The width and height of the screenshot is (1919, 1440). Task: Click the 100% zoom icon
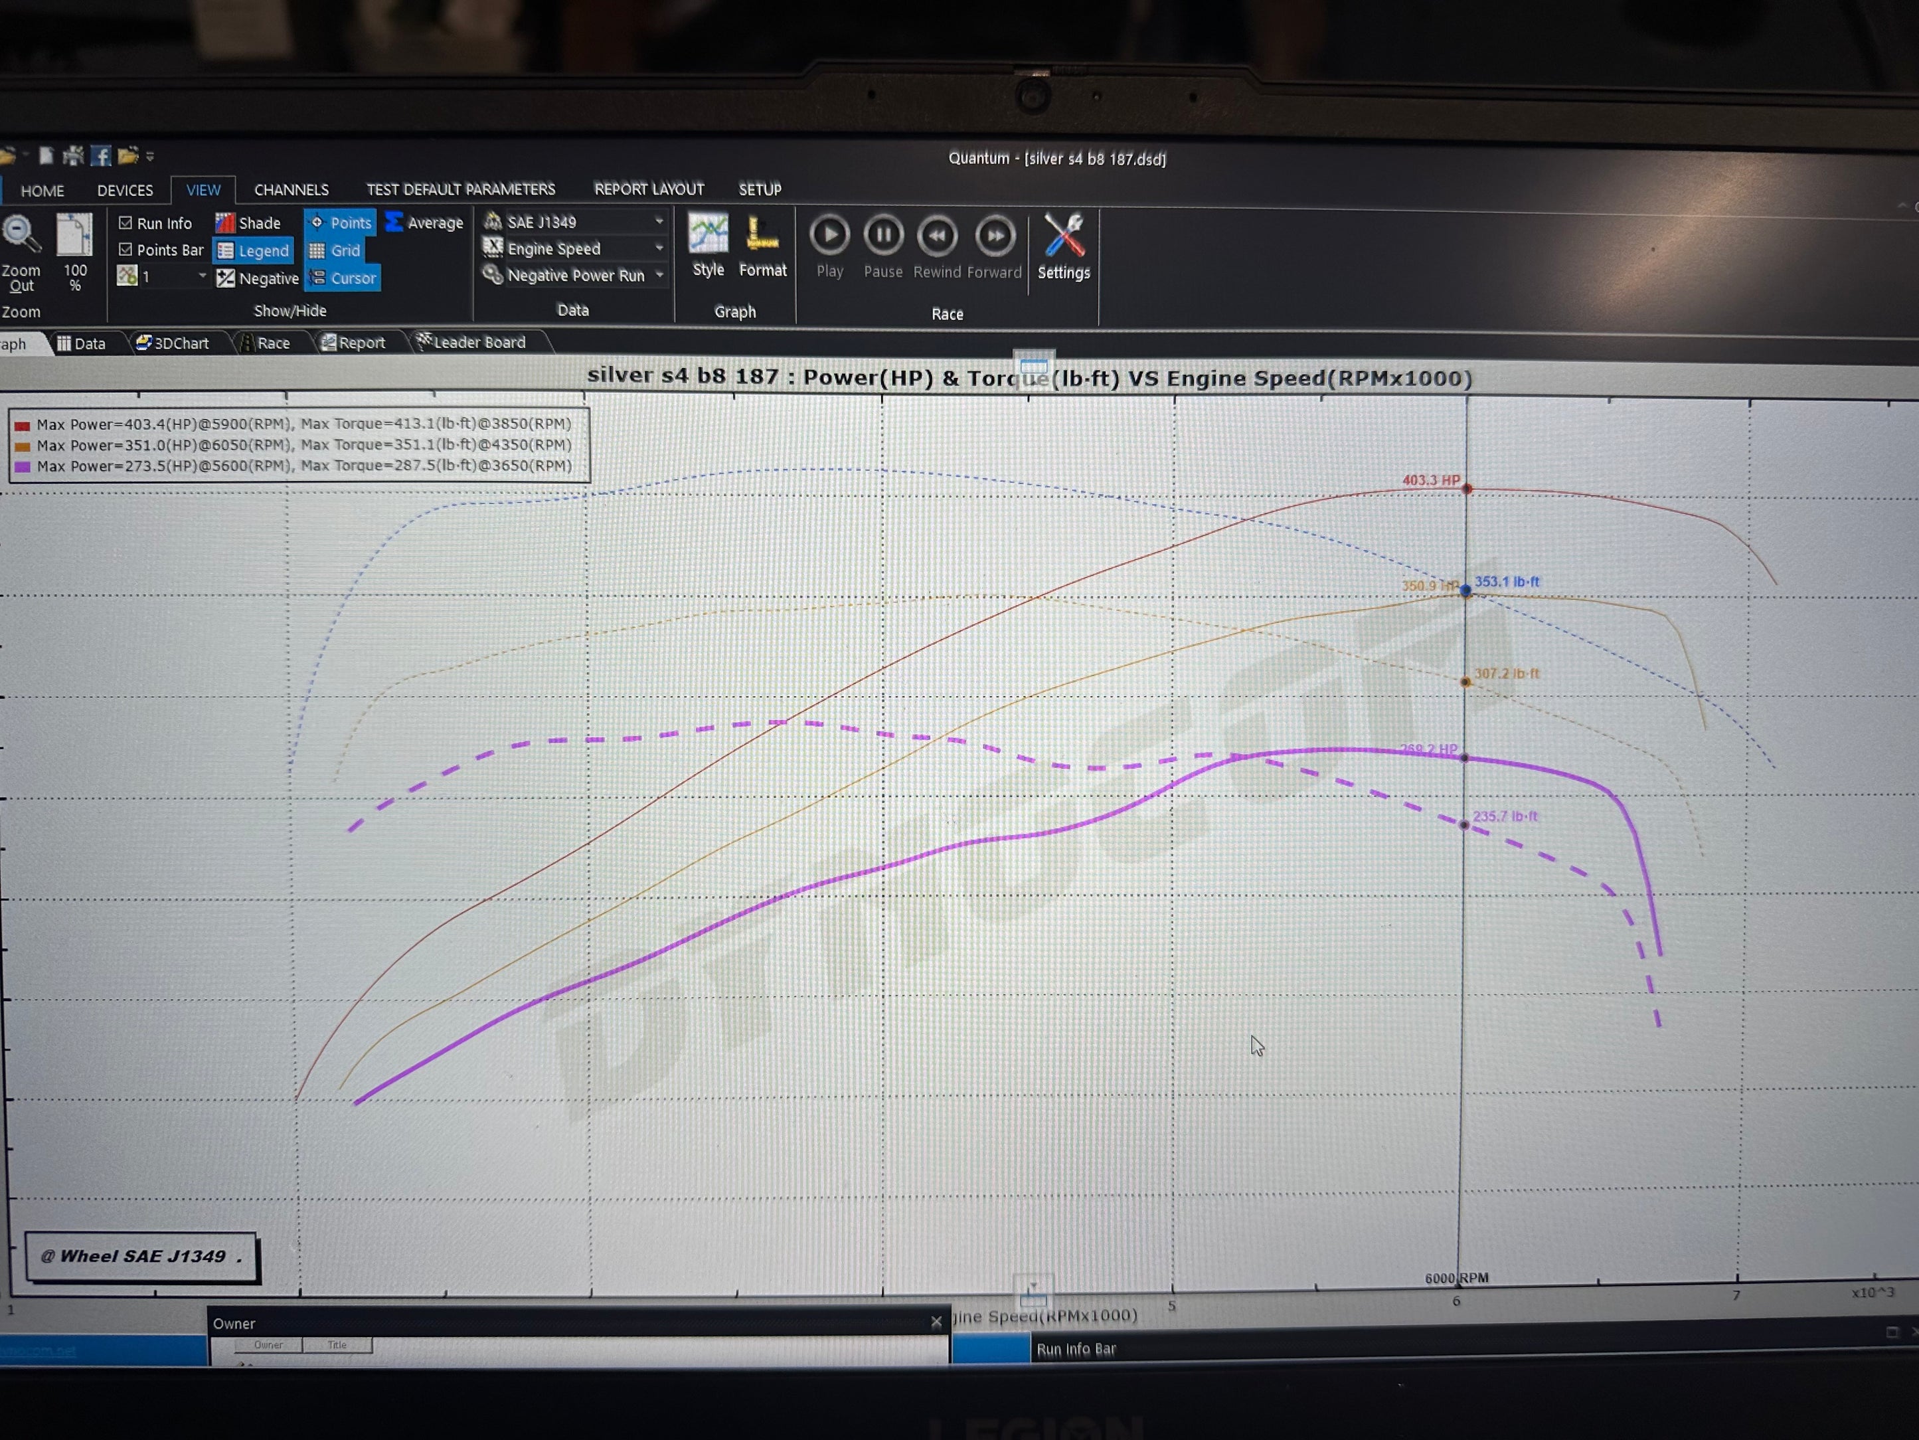[74, 236]
